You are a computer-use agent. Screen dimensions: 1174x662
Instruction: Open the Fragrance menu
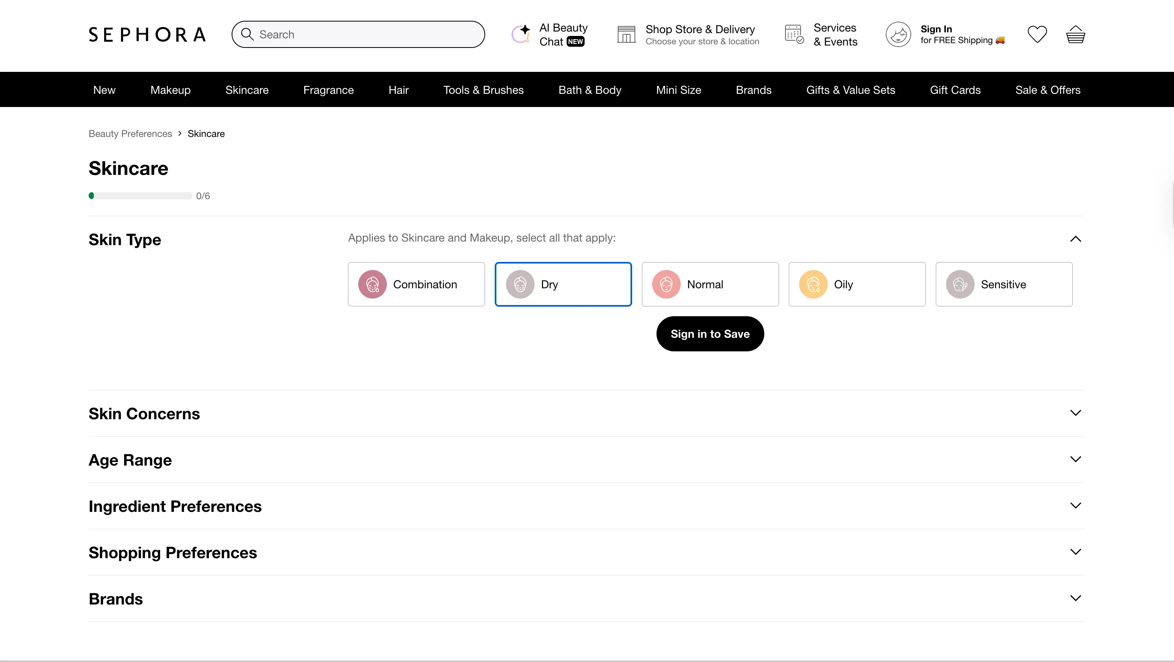point(329,90)
